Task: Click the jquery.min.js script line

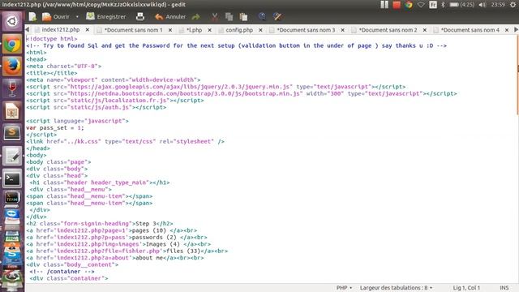Action: (x=216, y=87)
